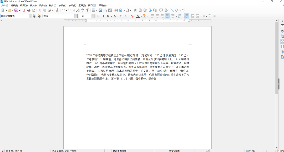284x152 pixels.
Task: Click the Insert Hyperlink globe icon
Action: (x=135, y=10)
